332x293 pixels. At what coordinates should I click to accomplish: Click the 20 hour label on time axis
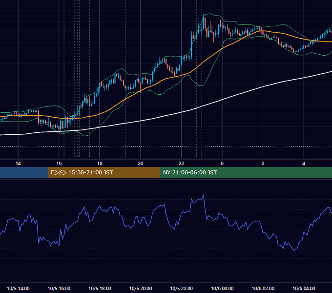click(141, 164)
